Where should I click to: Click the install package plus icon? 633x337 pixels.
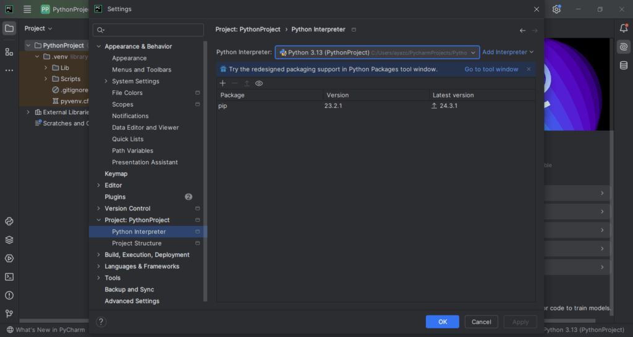pos(223,83)
